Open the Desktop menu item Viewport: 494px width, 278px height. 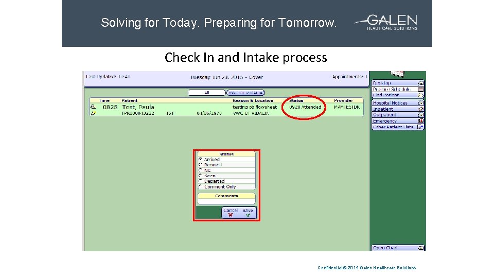tap(398, 83)
